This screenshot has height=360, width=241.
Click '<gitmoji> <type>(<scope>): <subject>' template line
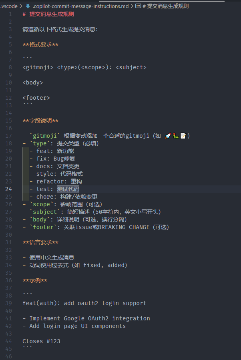[84, 67]
